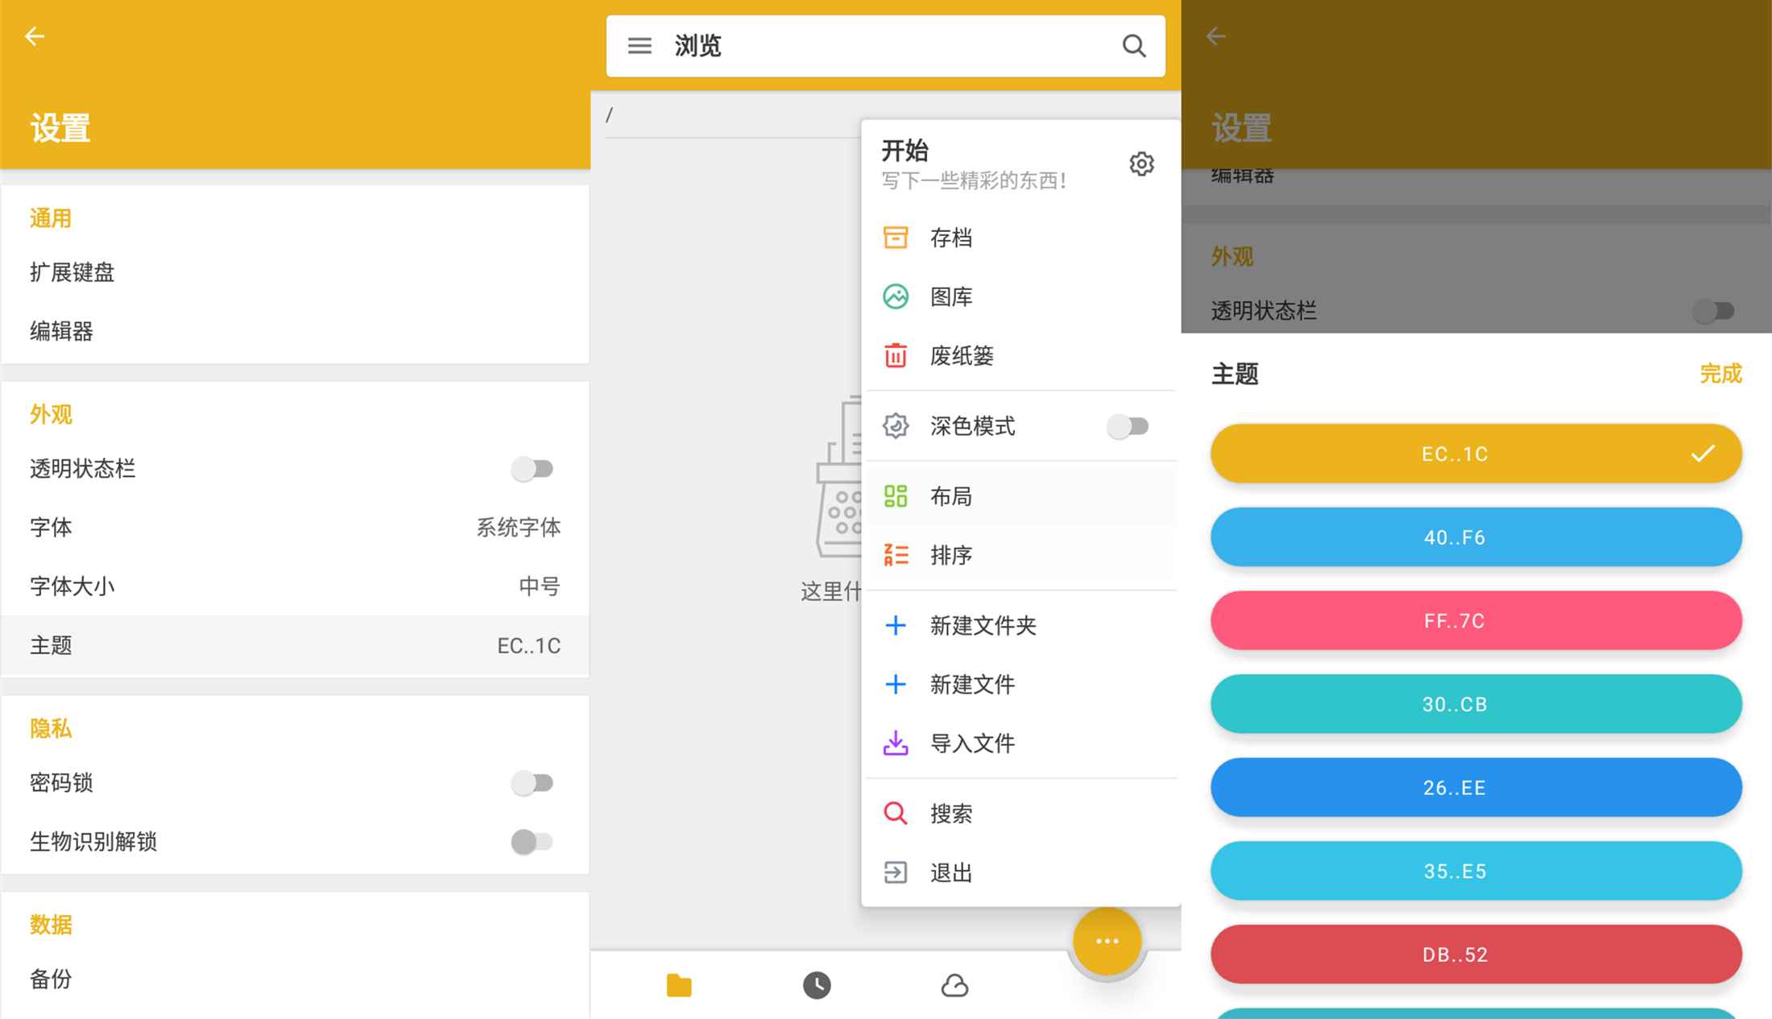Toggle 透明状态栏 switch in left settings
The height and width of the screenshot is (1019, 1772).
pyautogui.click(x=532, y=469)
